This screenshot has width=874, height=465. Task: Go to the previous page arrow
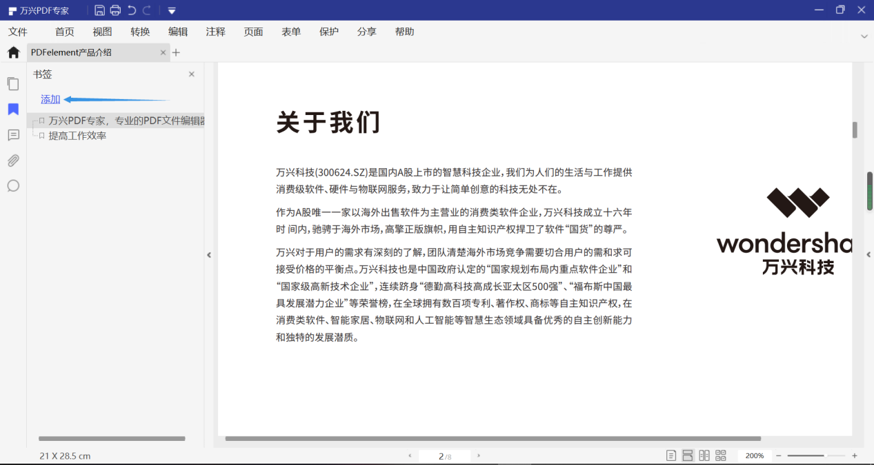[410, 455]
